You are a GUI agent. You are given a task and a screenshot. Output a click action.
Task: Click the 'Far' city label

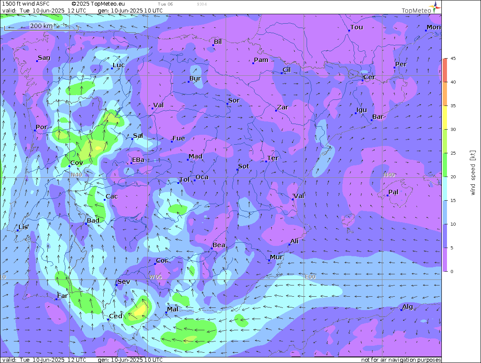[x=62, y=296]
